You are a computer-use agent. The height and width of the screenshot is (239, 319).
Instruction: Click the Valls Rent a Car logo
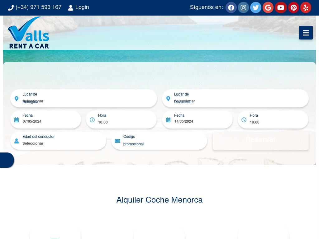29,33
